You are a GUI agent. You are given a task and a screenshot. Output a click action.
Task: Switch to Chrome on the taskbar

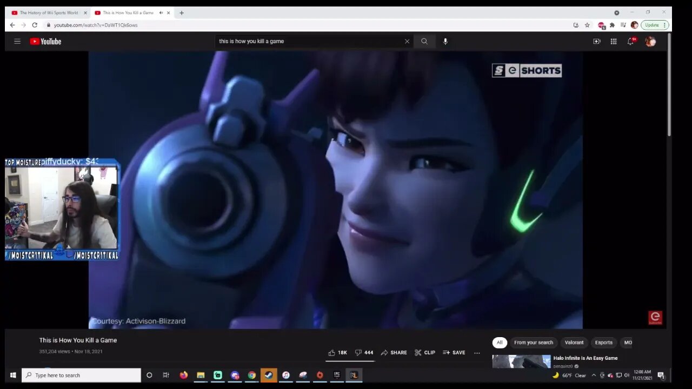tap(252, 375)
